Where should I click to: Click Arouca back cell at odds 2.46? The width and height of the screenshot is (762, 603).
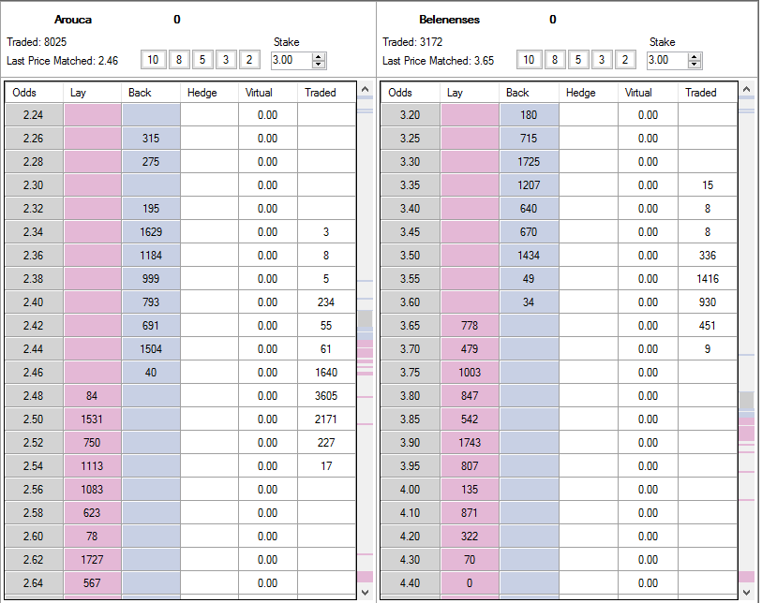pyautogui.click(x=151, y=373)
